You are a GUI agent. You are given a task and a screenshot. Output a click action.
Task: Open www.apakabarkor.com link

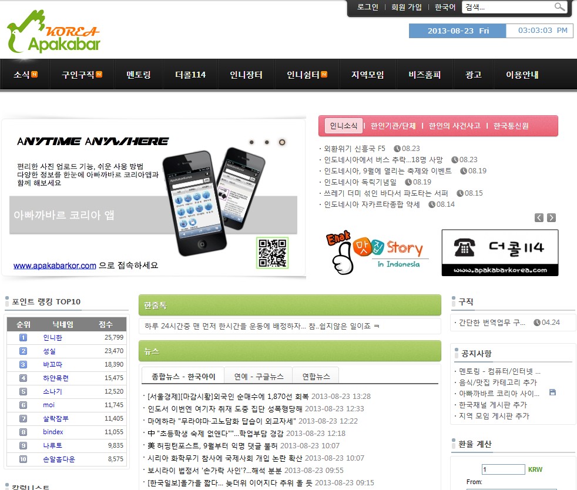[55, 266]
